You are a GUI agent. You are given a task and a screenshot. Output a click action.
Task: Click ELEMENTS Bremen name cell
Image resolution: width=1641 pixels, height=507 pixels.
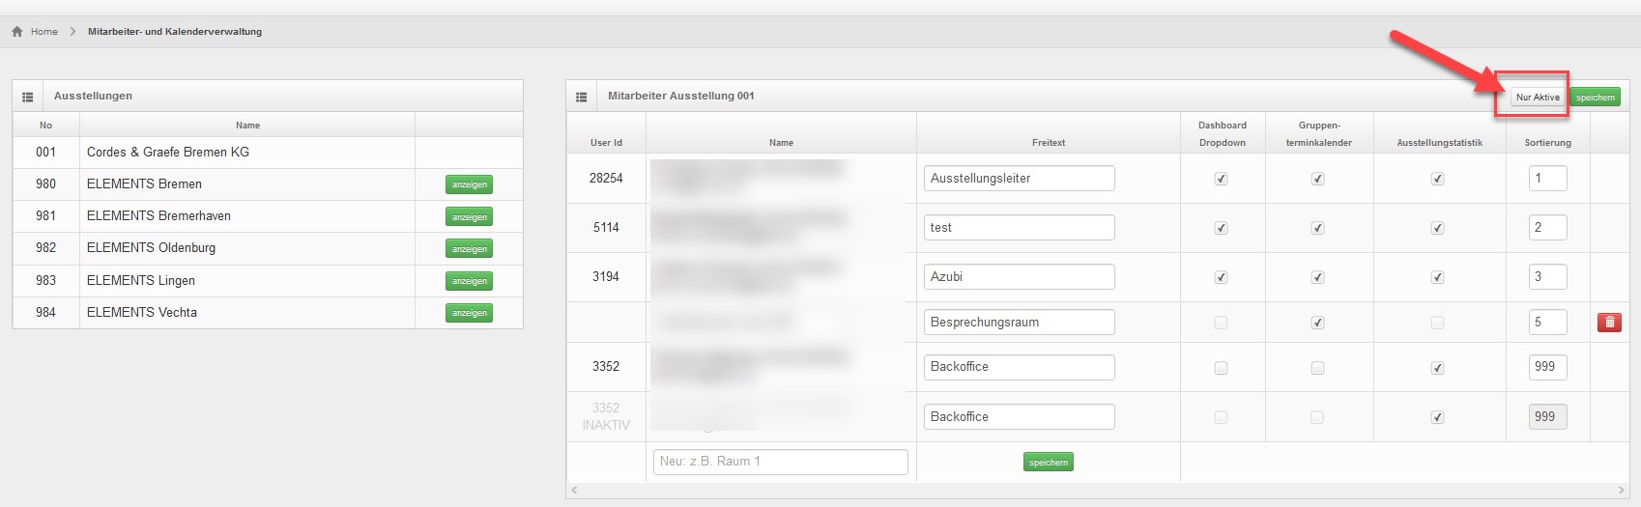247,184
